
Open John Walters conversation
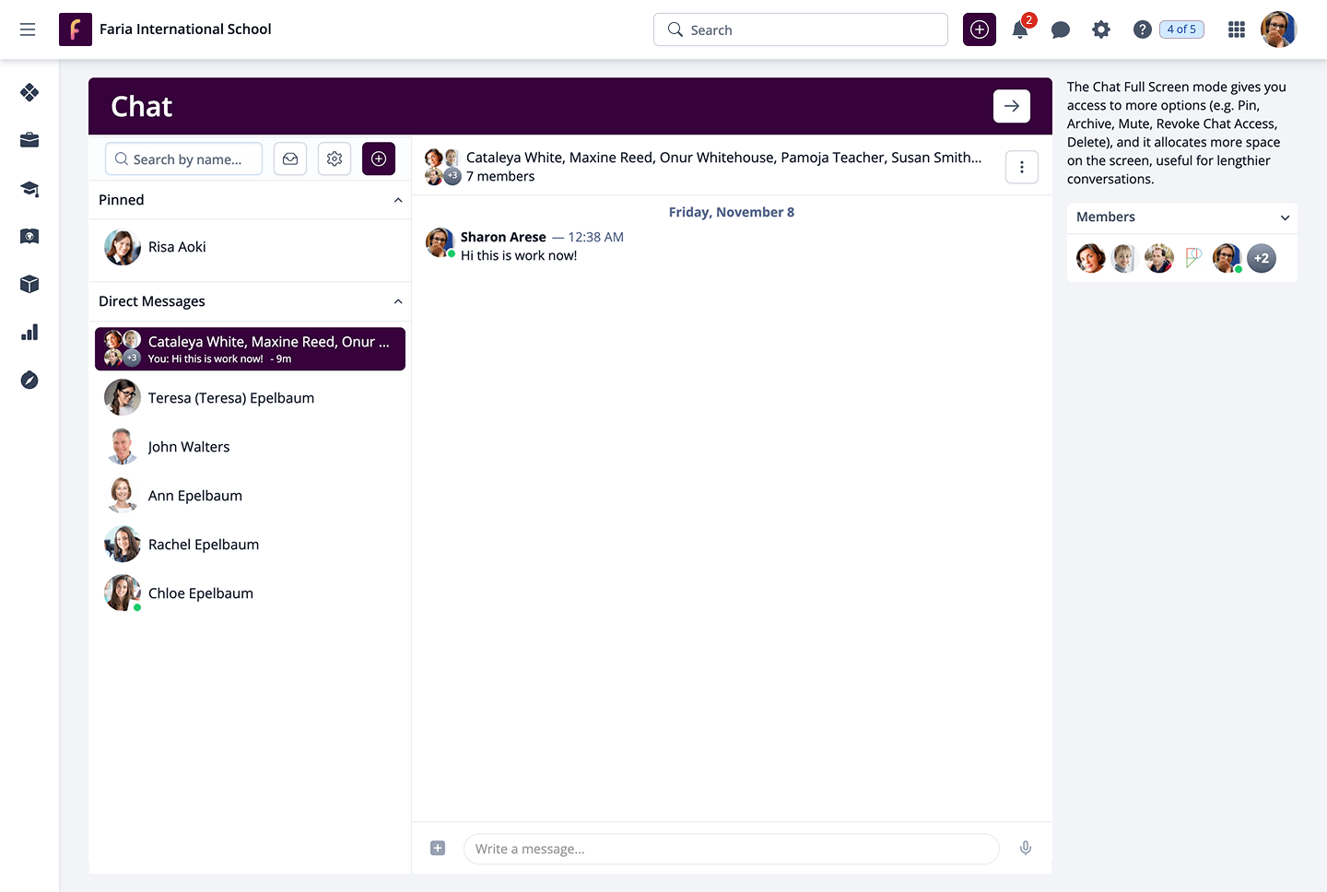coord(189,447)
